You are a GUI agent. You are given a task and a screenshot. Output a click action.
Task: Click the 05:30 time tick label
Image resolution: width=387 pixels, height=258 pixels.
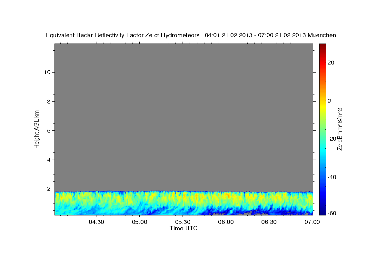coord(183,222)
